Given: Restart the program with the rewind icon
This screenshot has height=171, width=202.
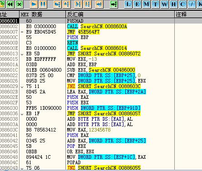Looking at the screenshot, I should tap(10, 4).
